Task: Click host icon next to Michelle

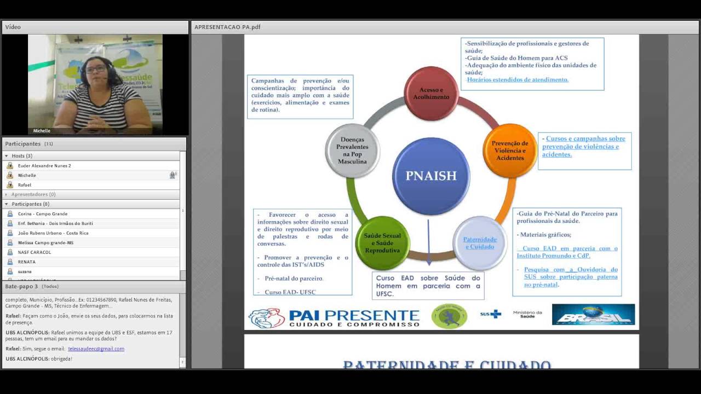Action: 10,175
